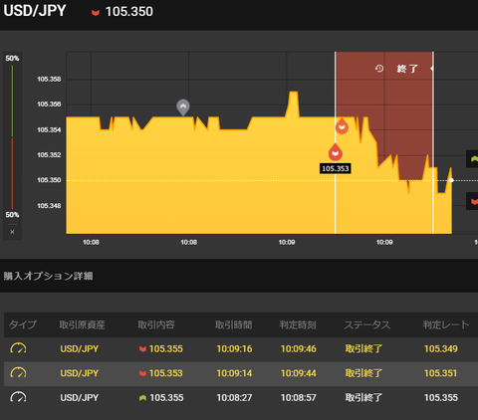Click 取引終了 status in the 10:09:16 row

(363, 349)
